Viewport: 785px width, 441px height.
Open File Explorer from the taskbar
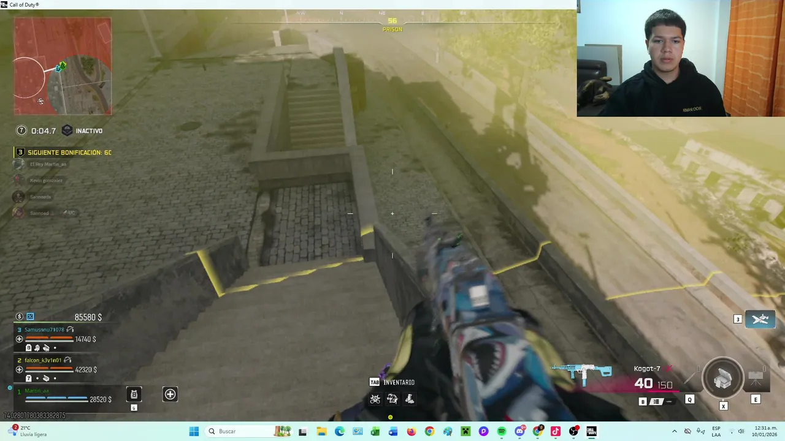321,431
